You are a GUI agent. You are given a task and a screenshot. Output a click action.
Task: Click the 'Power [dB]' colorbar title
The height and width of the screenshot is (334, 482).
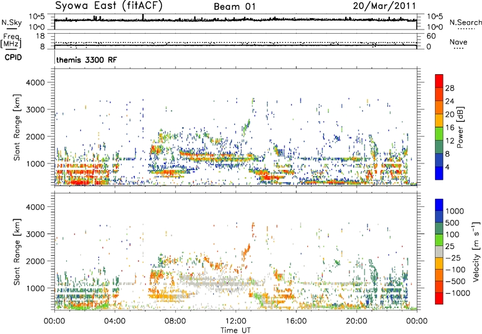click(460, 127)
